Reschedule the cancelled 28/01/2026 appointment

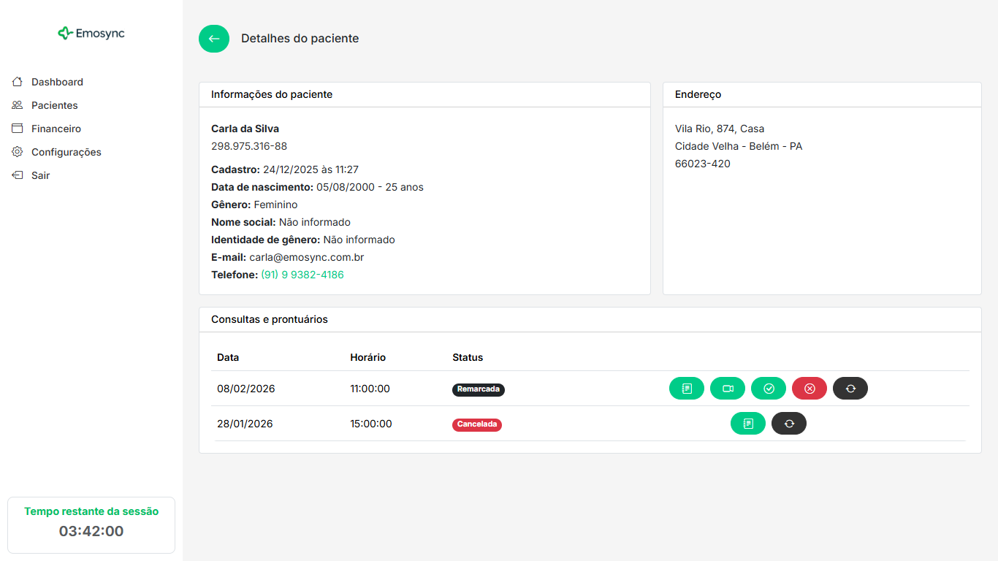tap(788, 424)
